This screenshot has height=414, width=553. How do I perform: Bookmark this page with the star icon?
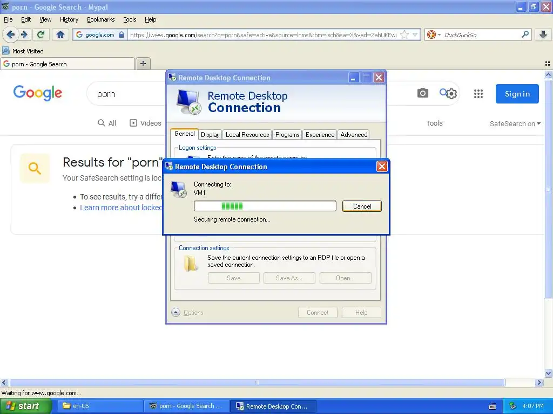coord(404,34)
